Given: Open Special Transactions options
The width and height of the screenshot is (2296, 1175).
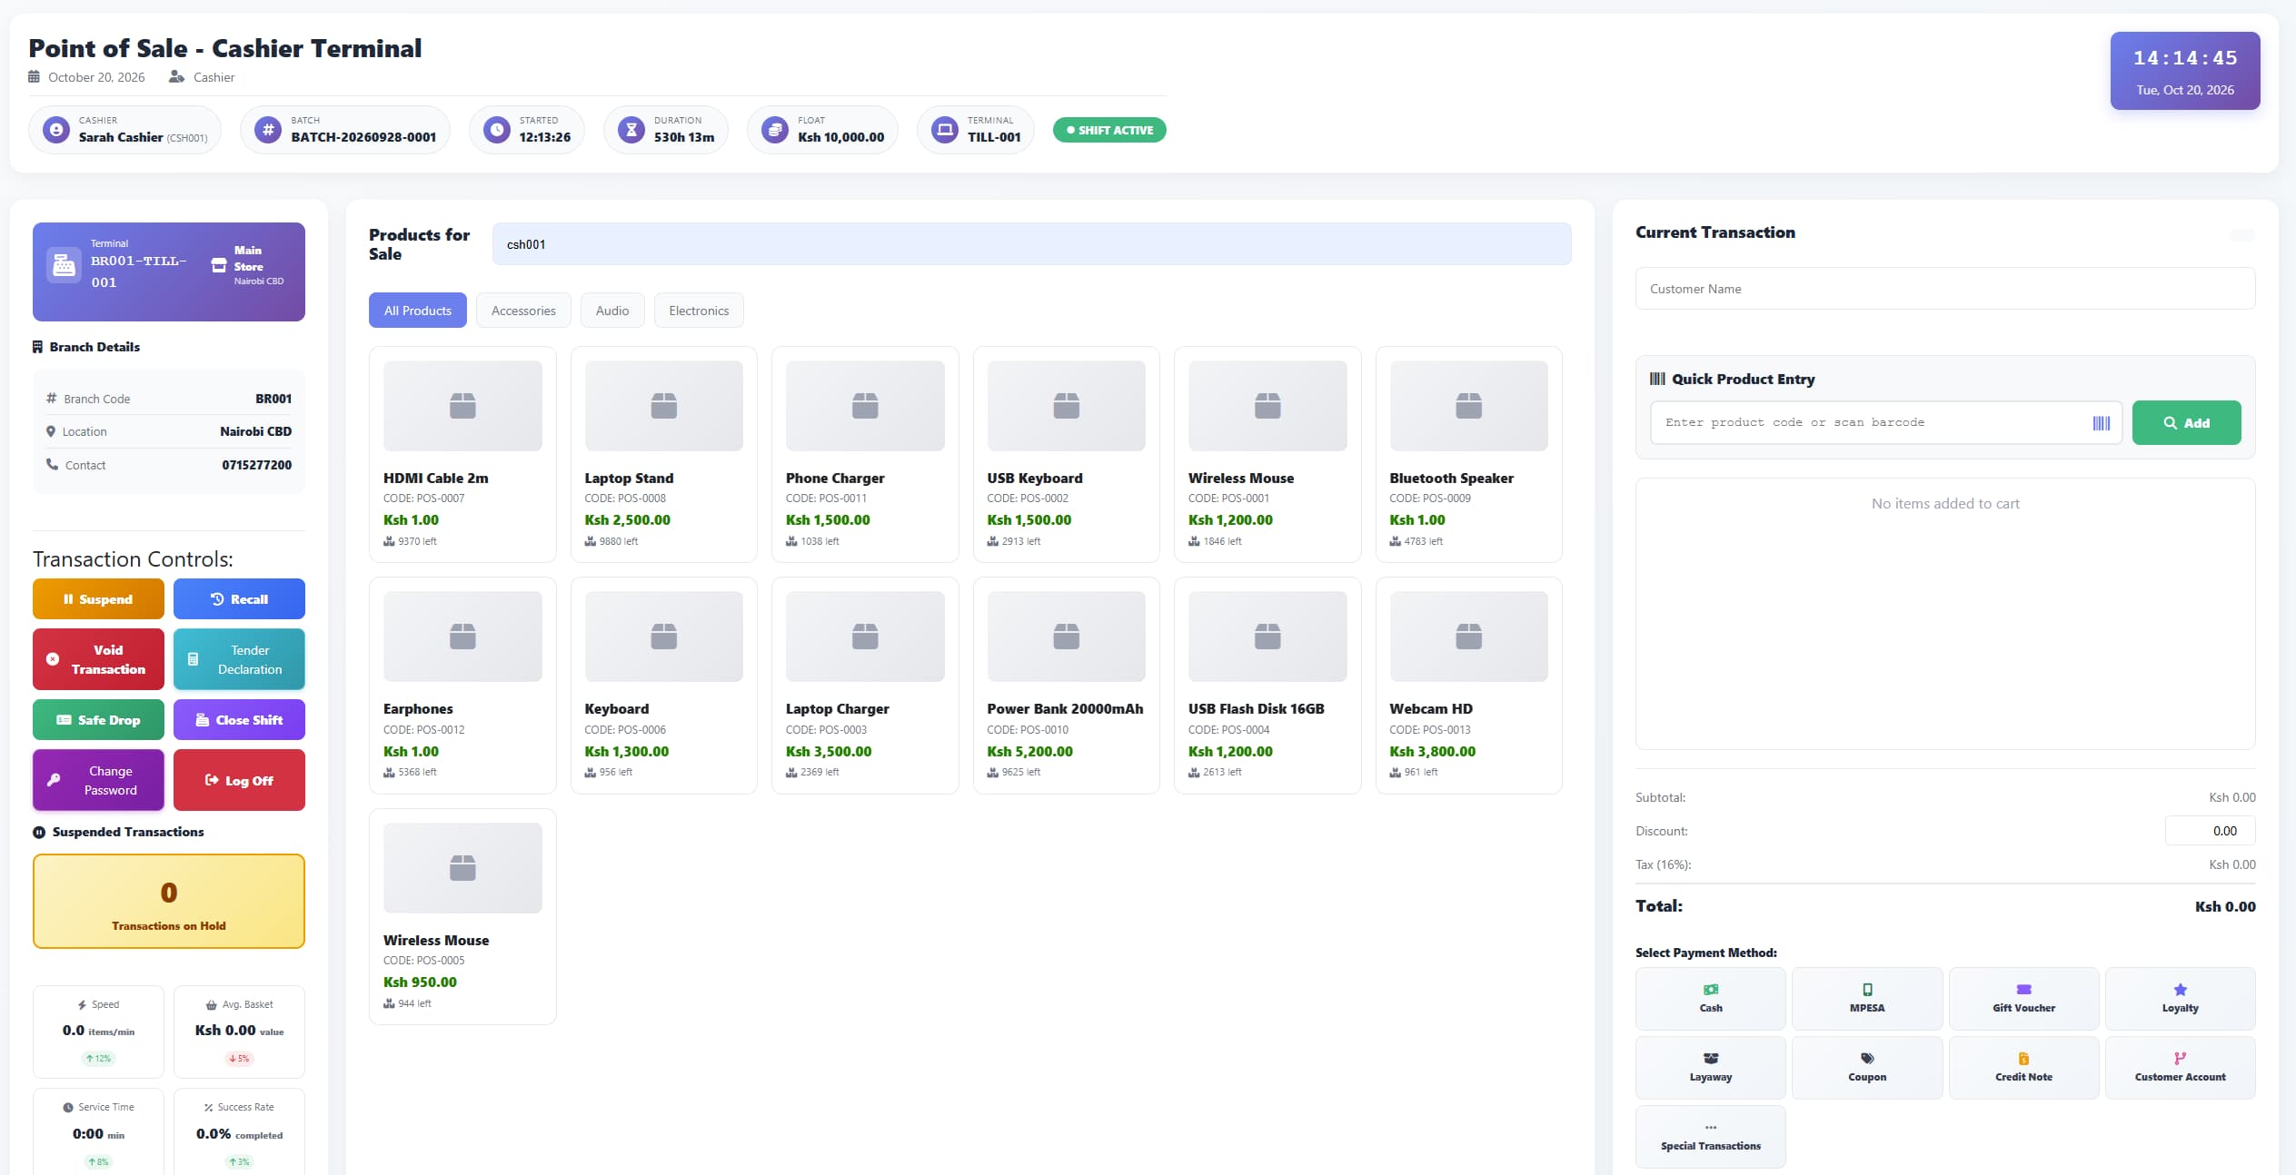Looking at the screenshot, I should click(x=1710, y=1136).
